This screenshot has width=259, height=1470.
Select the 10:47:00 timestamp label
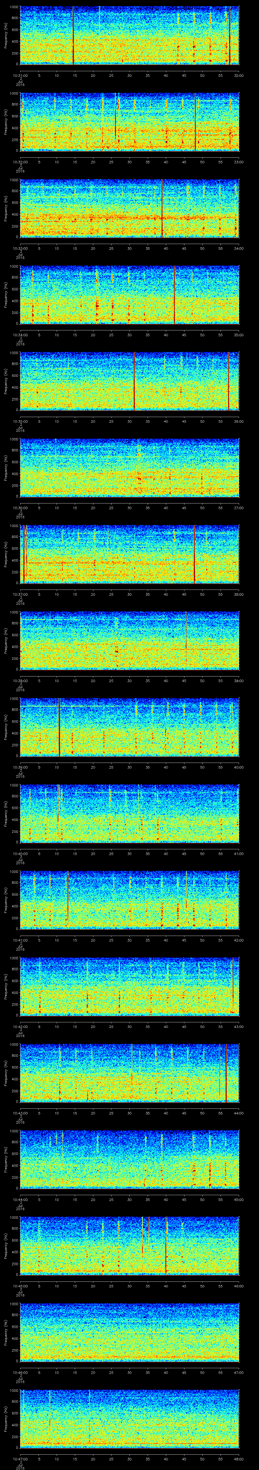click(x=20, y=1458)
